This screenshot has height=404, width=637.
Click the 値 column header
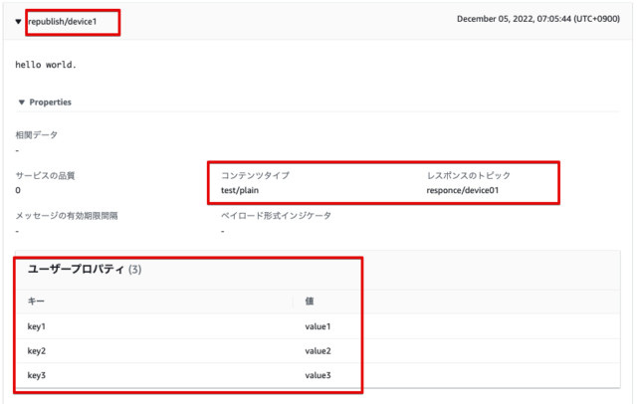[x=310, y=301]
